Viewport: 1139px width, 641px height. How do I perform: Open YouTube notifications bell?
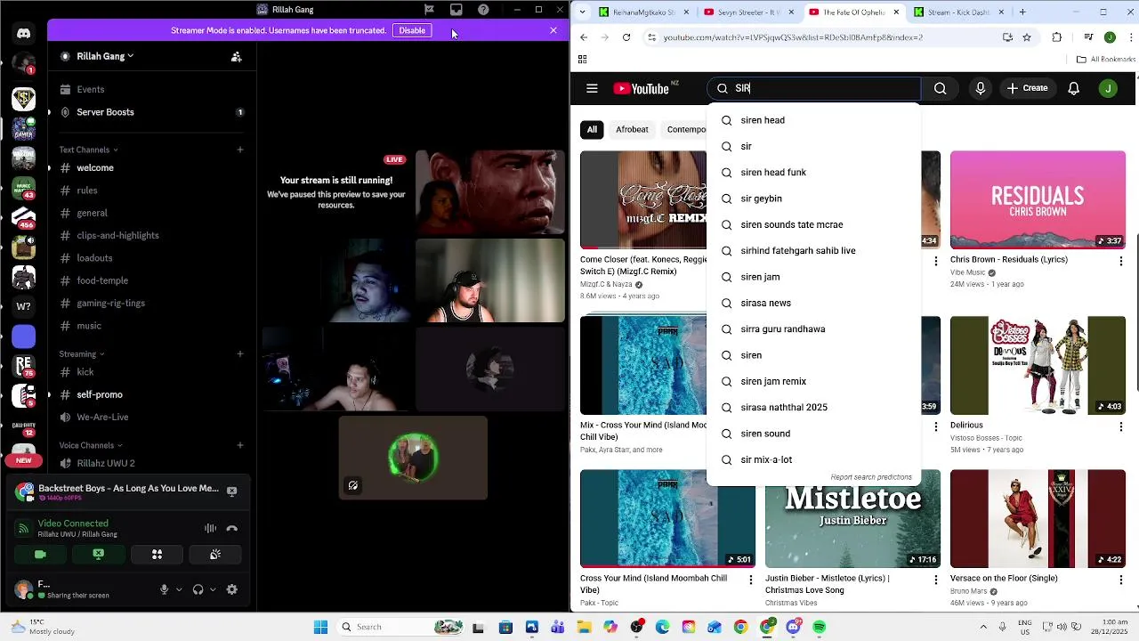click(1074, 88)
